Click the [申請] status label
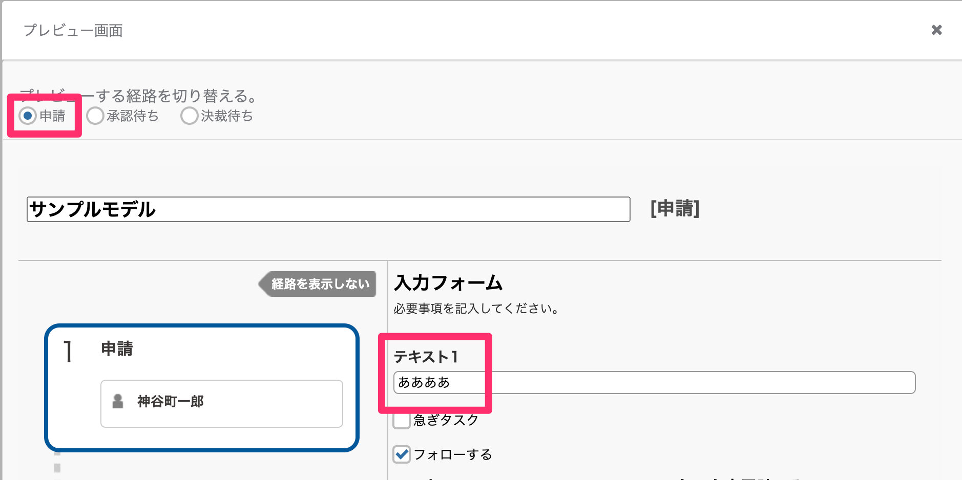 (x=675, y=209)
